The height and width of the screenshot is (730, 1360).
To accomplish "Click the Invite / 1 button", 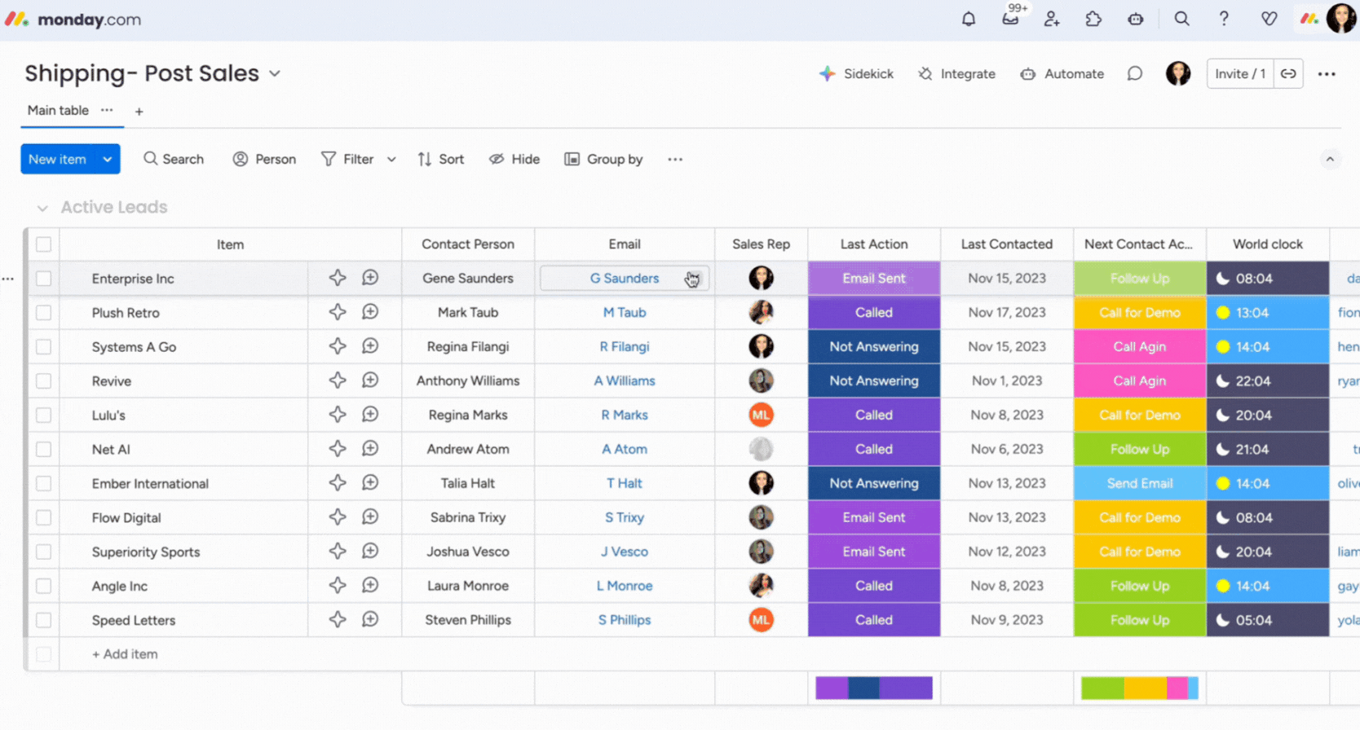I will 1240,74.
